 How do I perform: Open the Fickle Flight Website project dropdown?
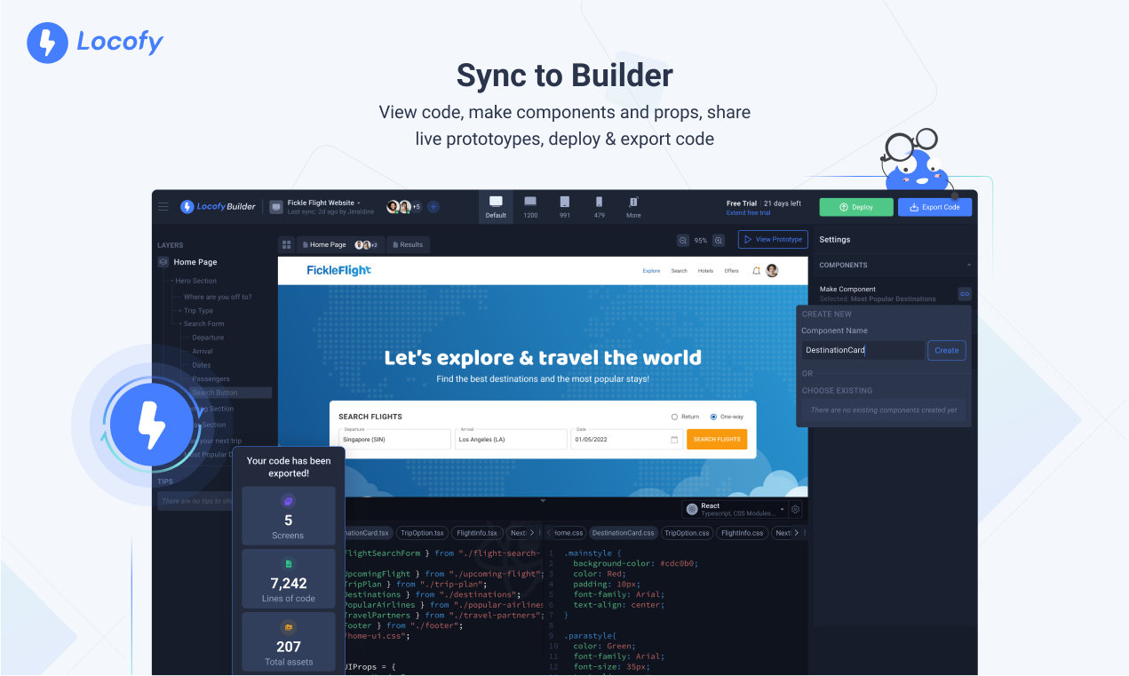[324, 203]
